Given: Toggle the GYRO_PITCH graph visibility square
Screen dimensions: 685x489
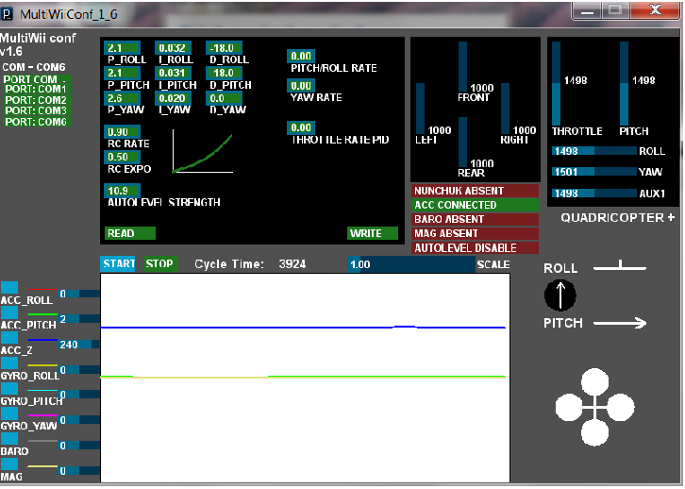Looking at the screenshot, I should pyautogui.click(x=9, y=389).
